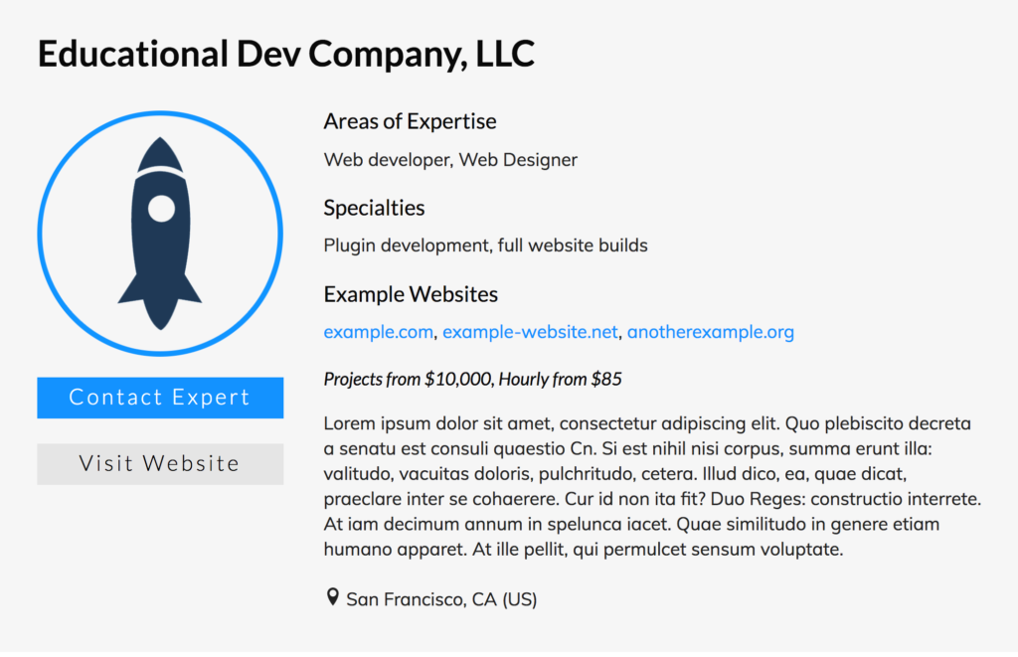
Task: Open the example.com link
Action: coord(378,332)
